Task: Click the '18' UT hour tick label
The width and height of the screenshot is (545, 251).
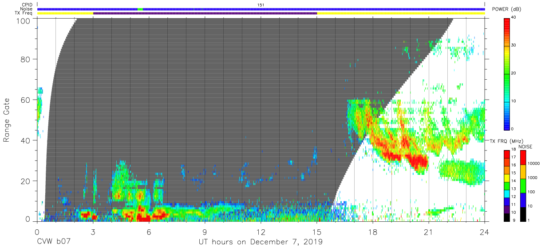Action: point(373,232)
